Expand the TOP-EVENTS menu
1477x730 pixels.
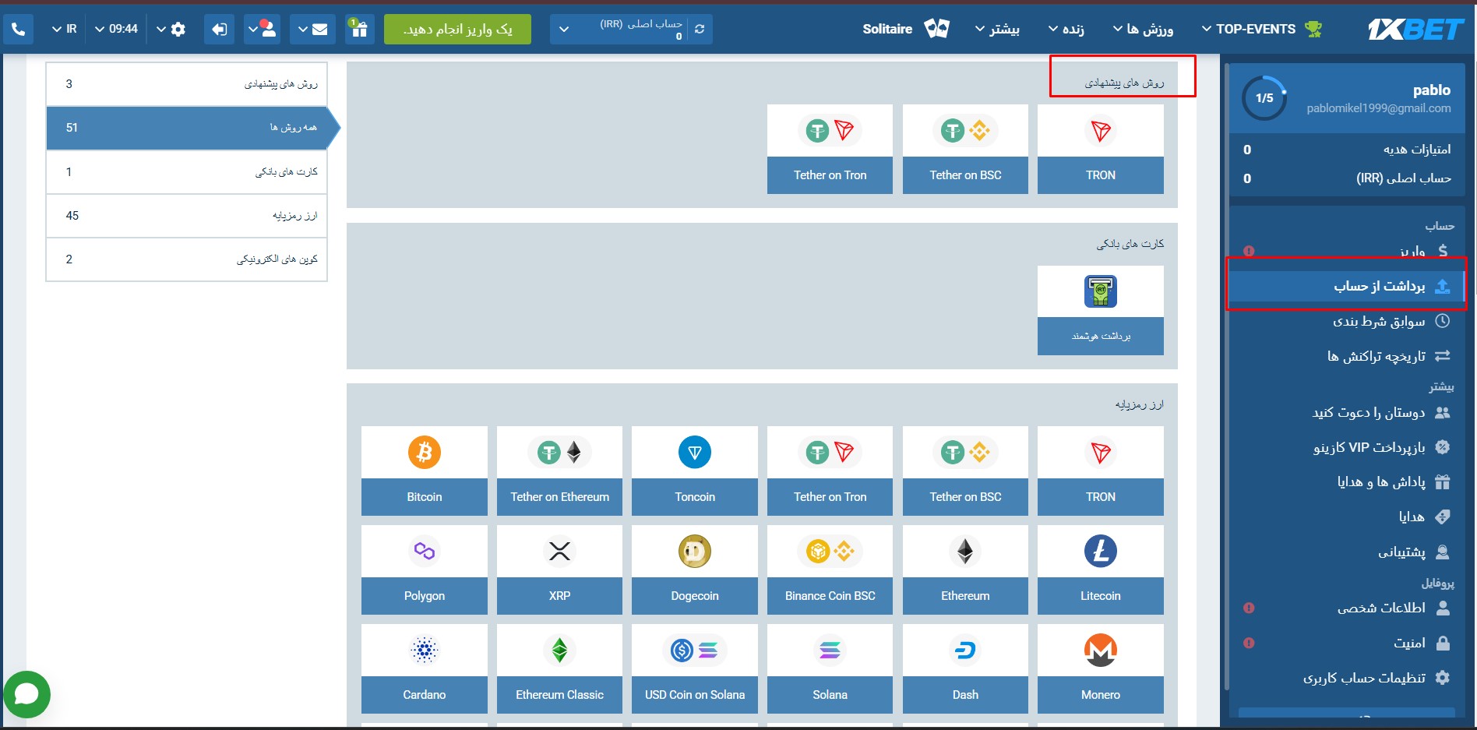pos(1248,29)
